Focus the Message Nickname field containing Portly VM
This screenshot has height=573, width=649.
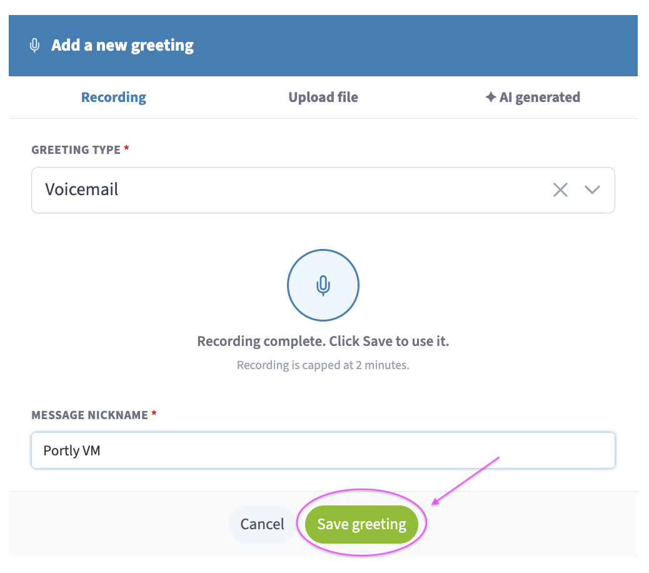coord(323,450)
